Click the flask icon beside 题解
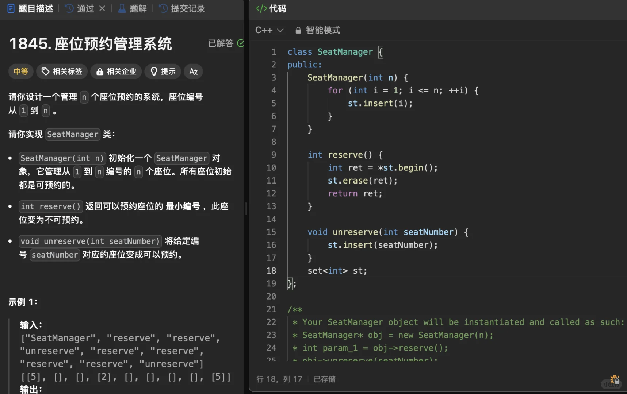Viewport: 627px width, 394px height. click(x=122, y=8)
